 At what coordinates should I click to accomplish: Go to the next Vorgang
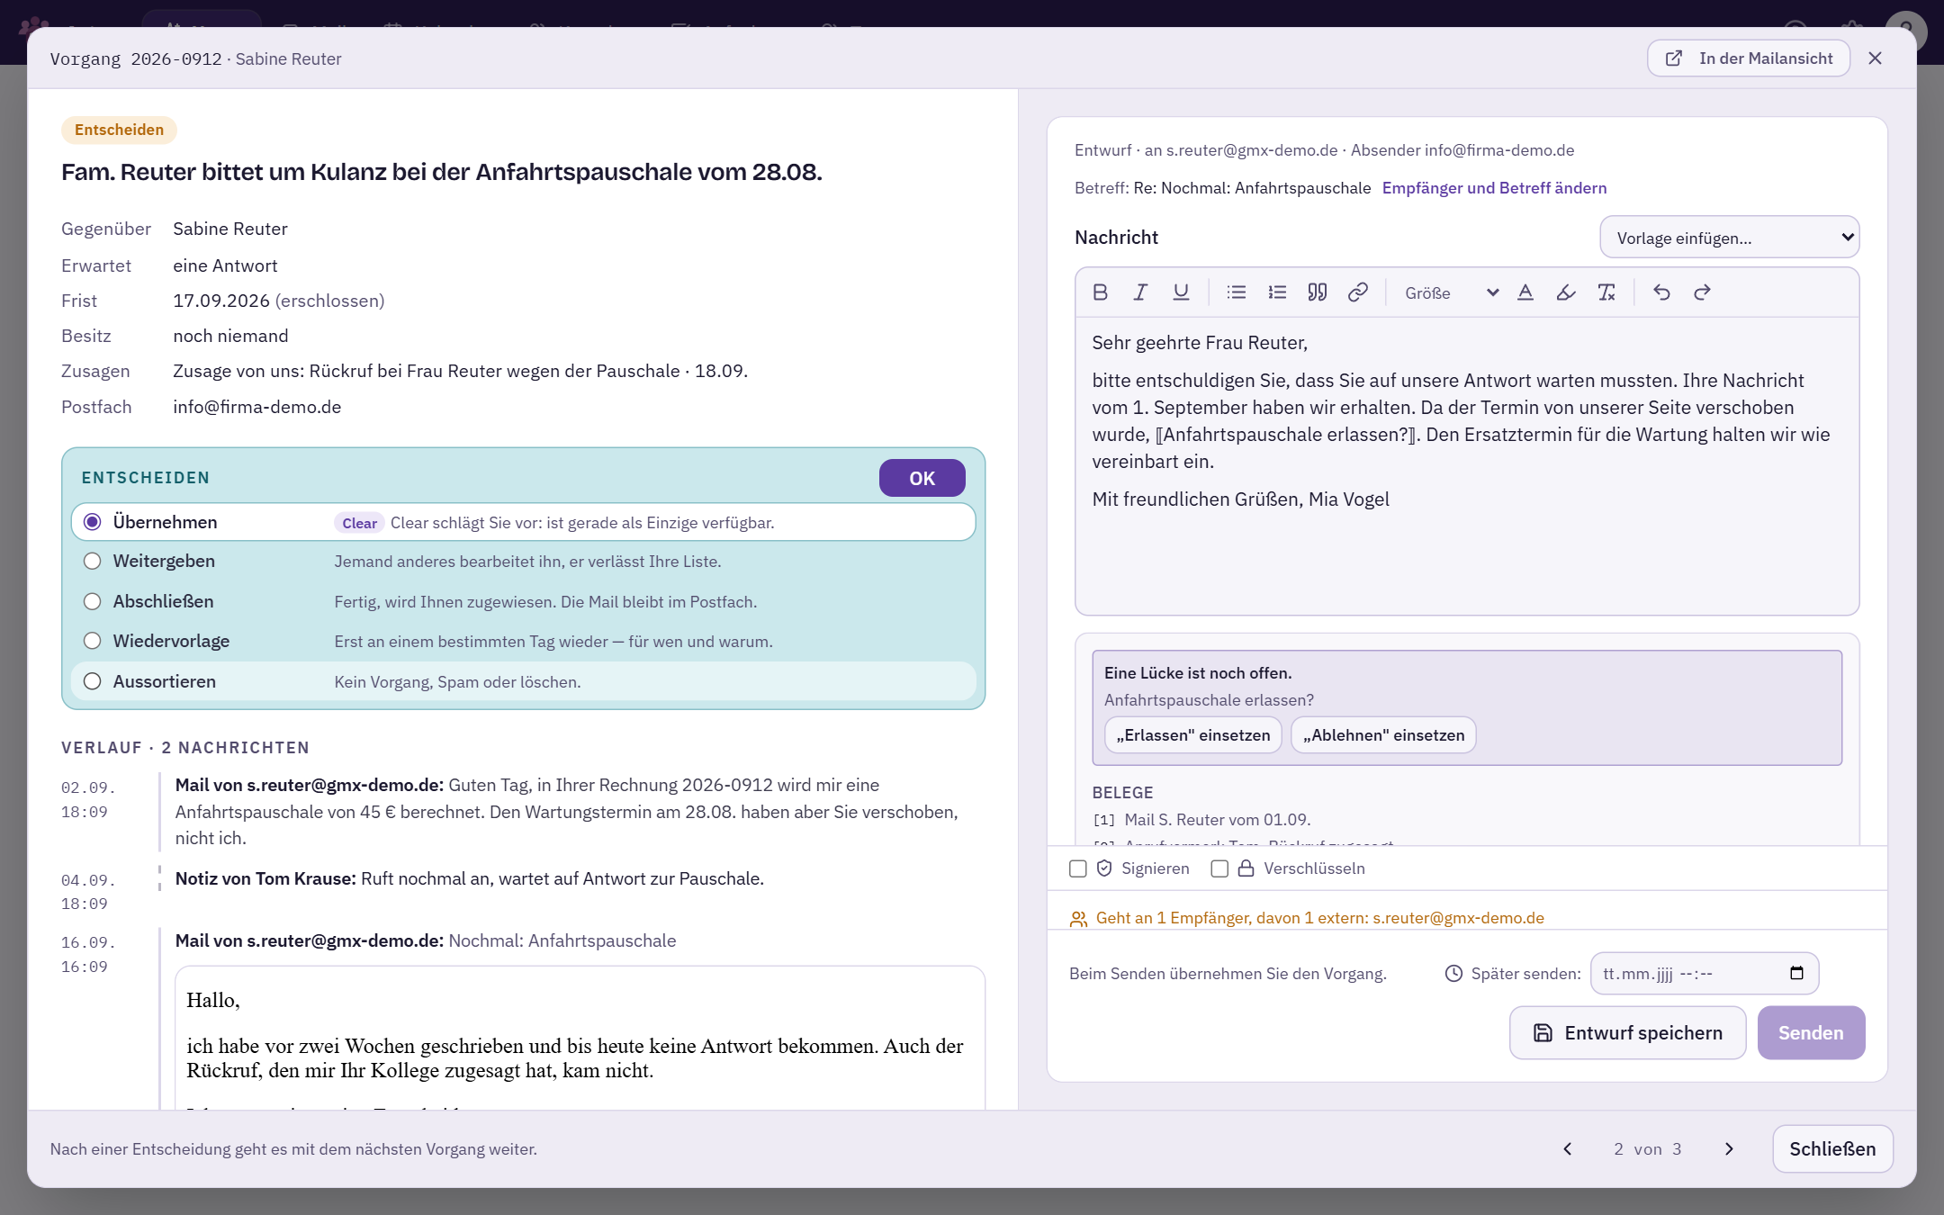pos(1728,1148)
